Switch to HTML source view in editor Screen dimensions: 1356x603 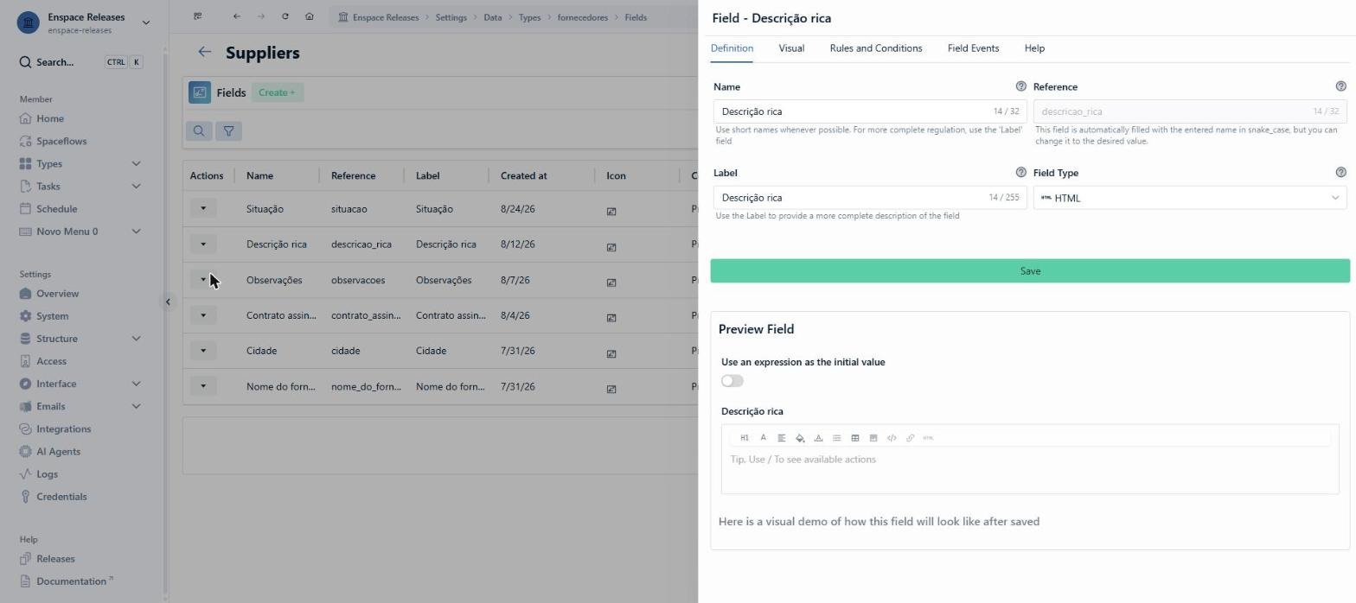[928, 438]
